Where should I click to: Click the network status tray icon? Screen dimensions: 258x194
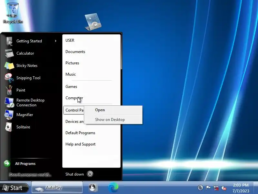click(x=216, y=188)
